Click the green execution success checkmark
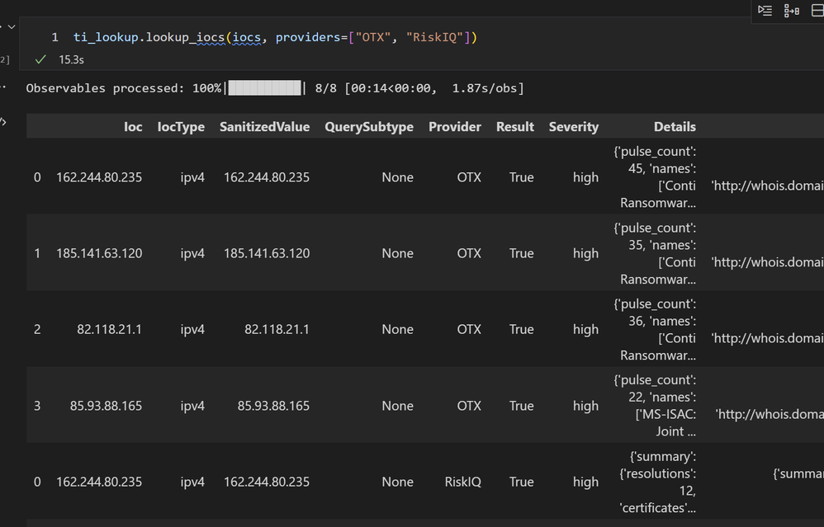This screenshot has height=527, width=824. [x=40, y=59]
